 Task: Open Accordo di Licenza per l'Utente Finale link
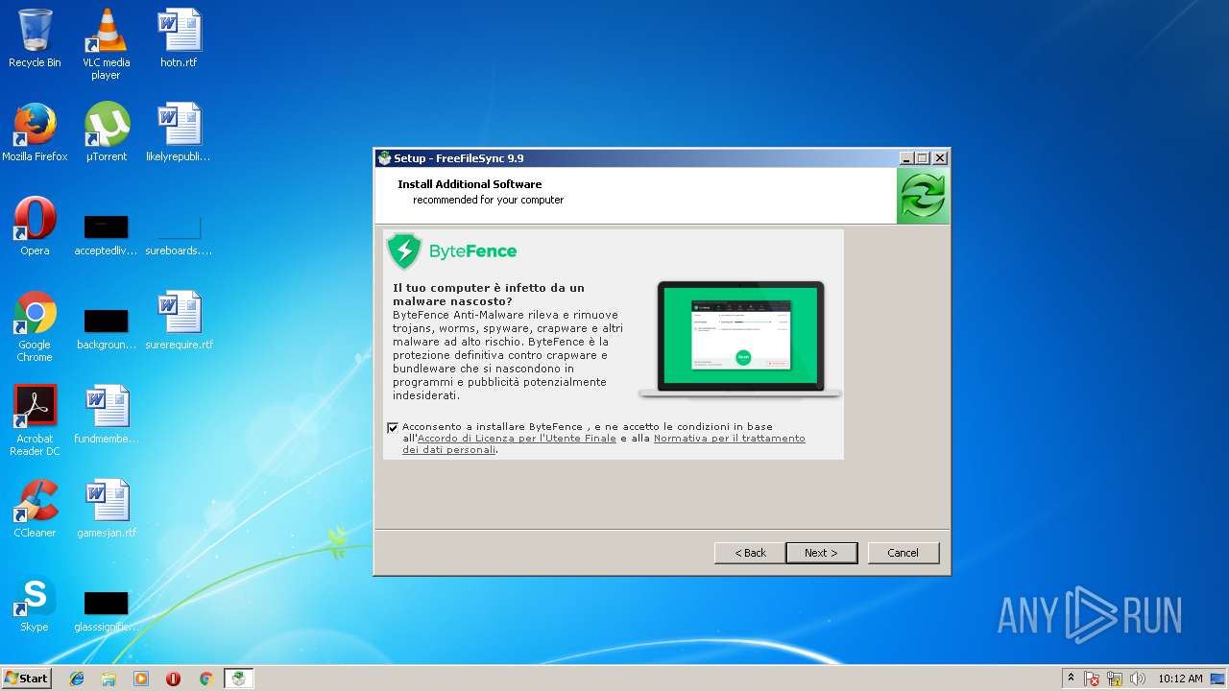tap(517, 439)
